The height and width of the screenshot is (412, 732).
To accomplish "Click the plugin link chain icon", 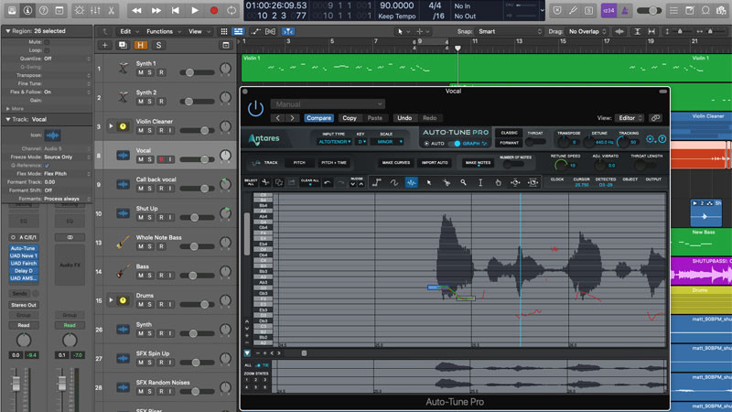I will click(655, 118).
